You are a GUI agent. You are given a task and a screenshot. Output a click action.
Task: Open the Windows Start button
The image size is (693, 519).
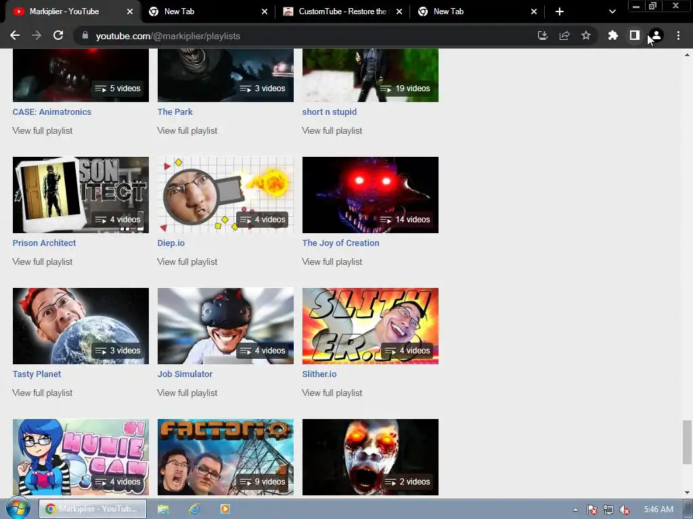tap(18, 508)
